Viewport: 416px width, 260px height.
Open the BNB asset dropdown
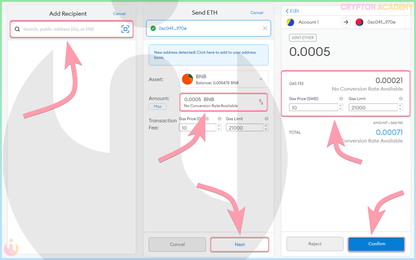click(224, 79)
